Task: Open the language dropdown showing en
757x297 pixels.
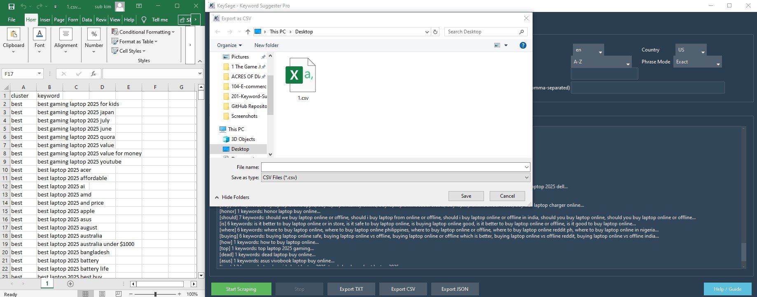Action: click(588, 50)
